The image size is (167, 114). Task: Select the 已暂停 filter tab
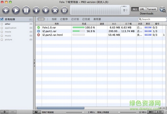64,19
